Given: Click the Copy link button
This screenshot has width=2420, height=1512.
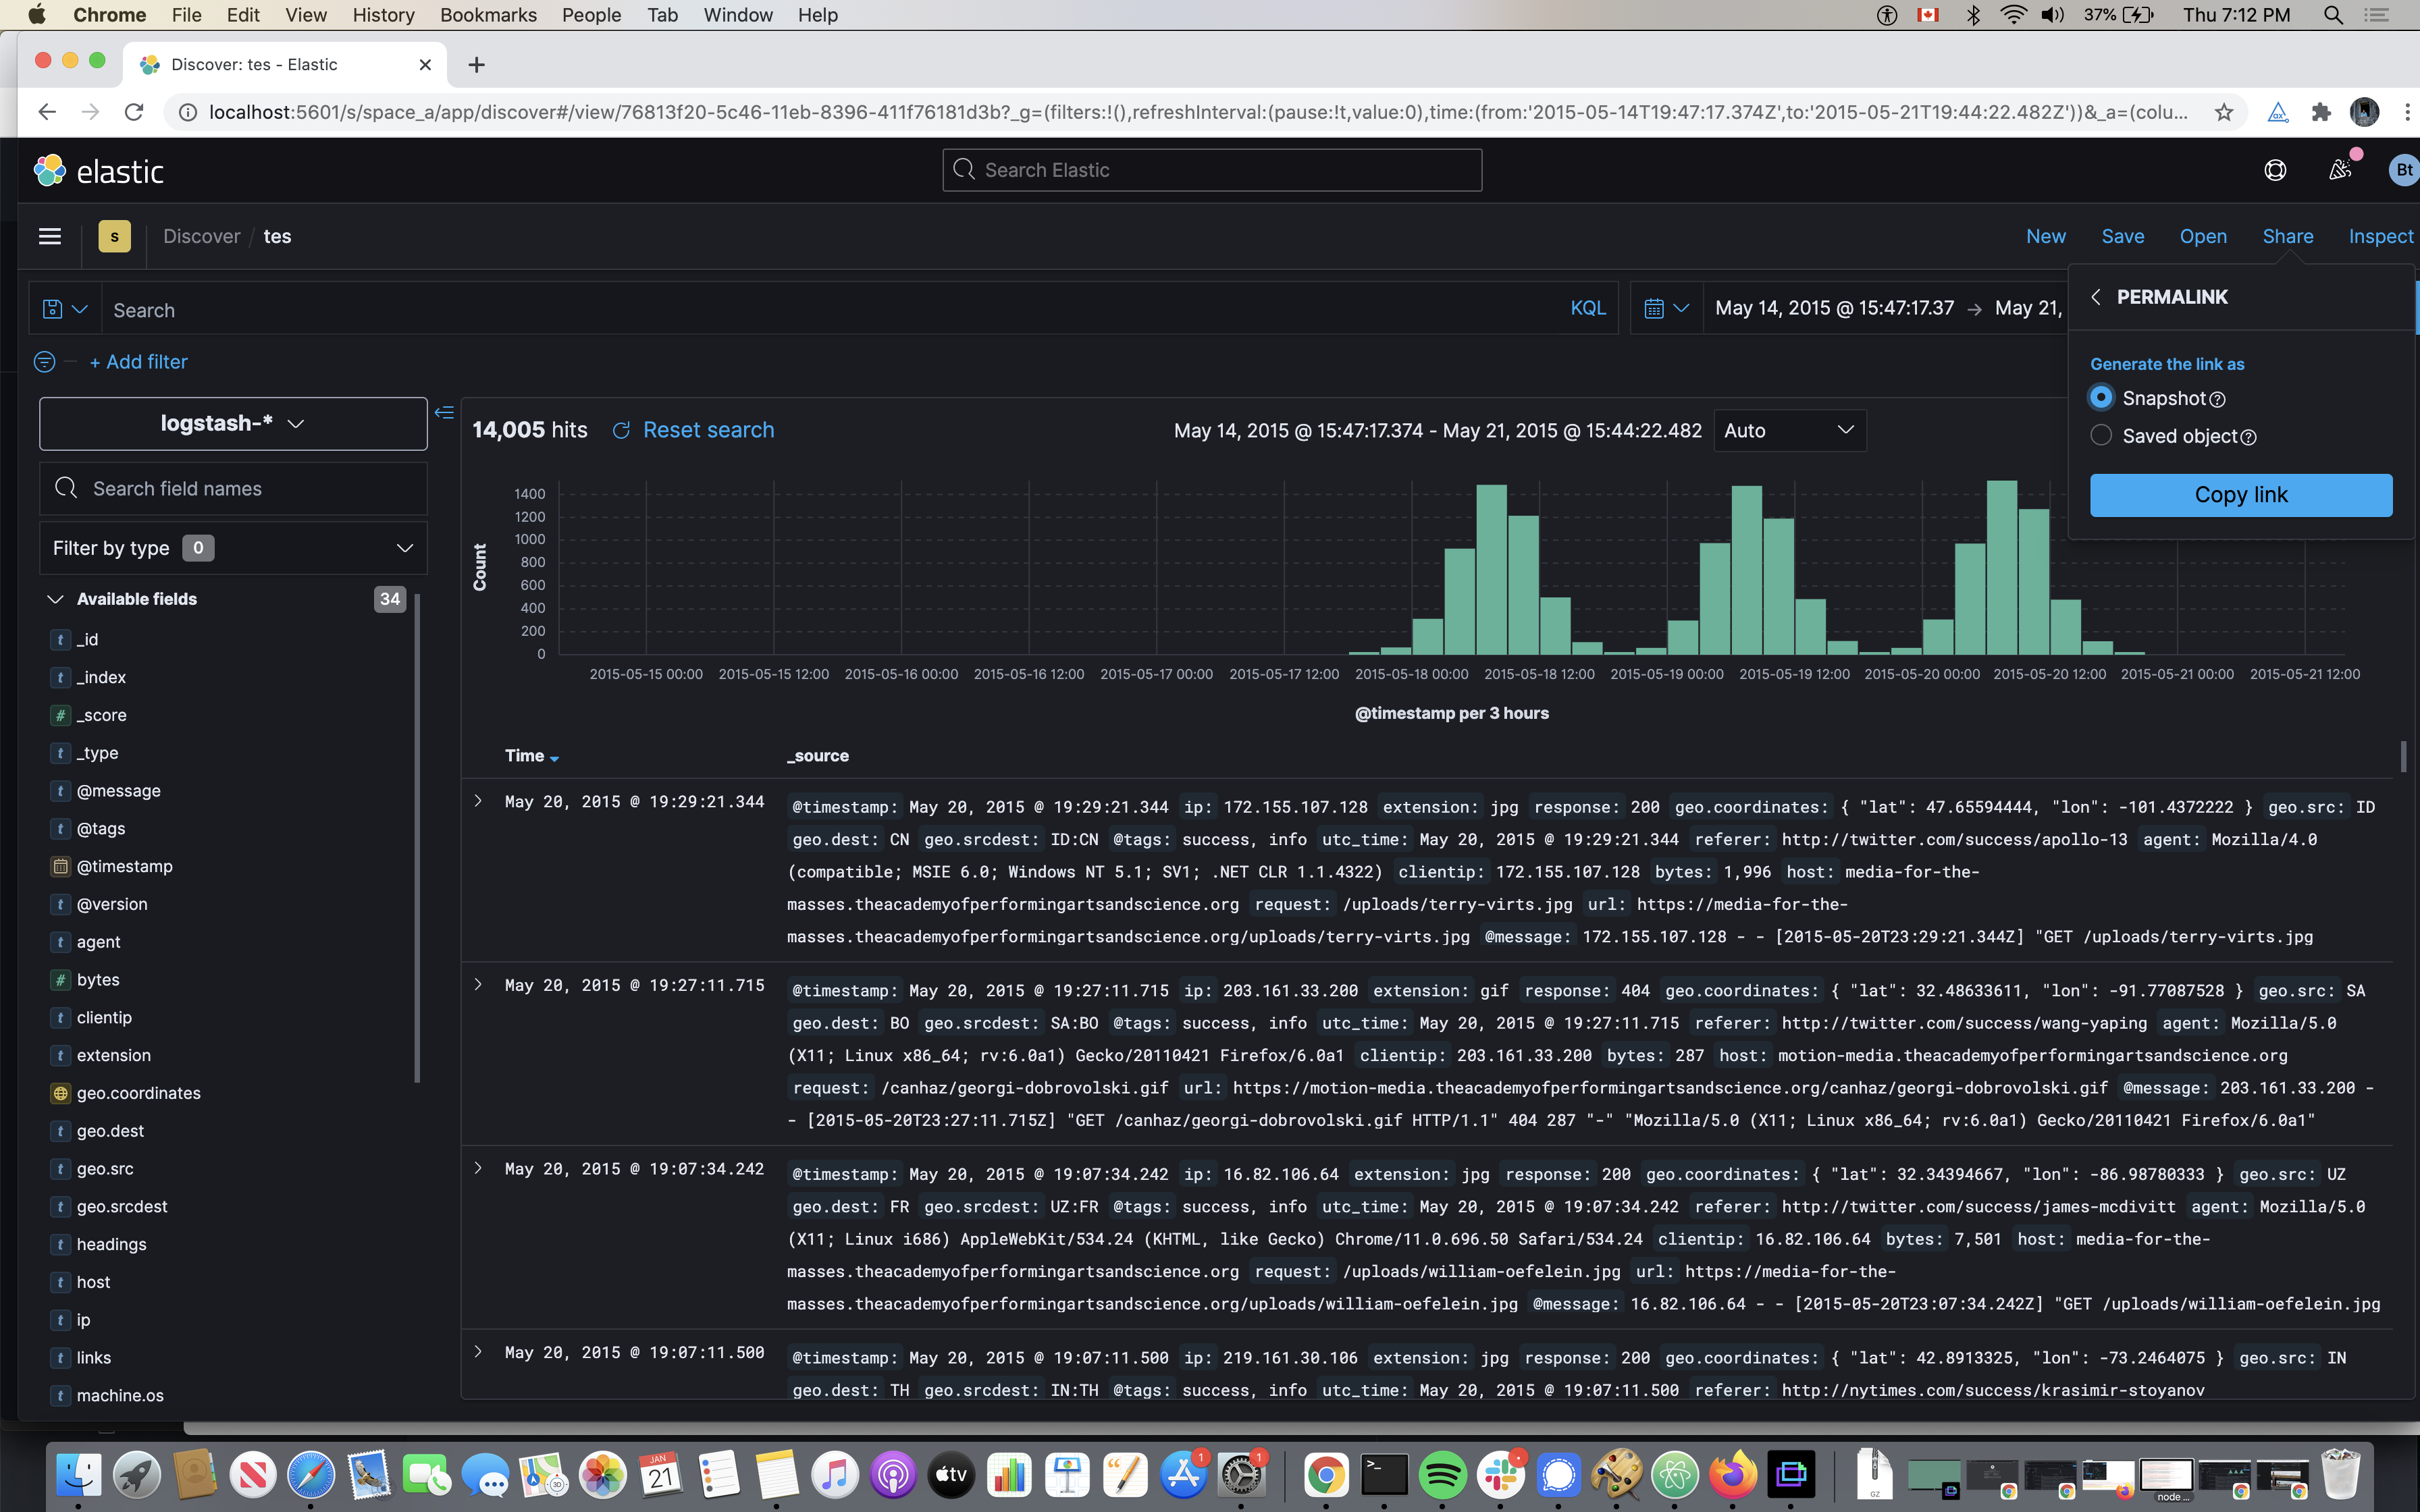Looking at the screenshot, I should pos(2241,494).
